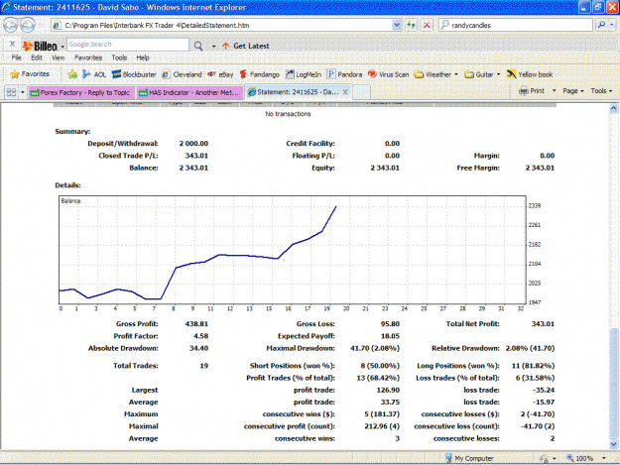Expand the Billeo logo dropdown arrow

62,47
